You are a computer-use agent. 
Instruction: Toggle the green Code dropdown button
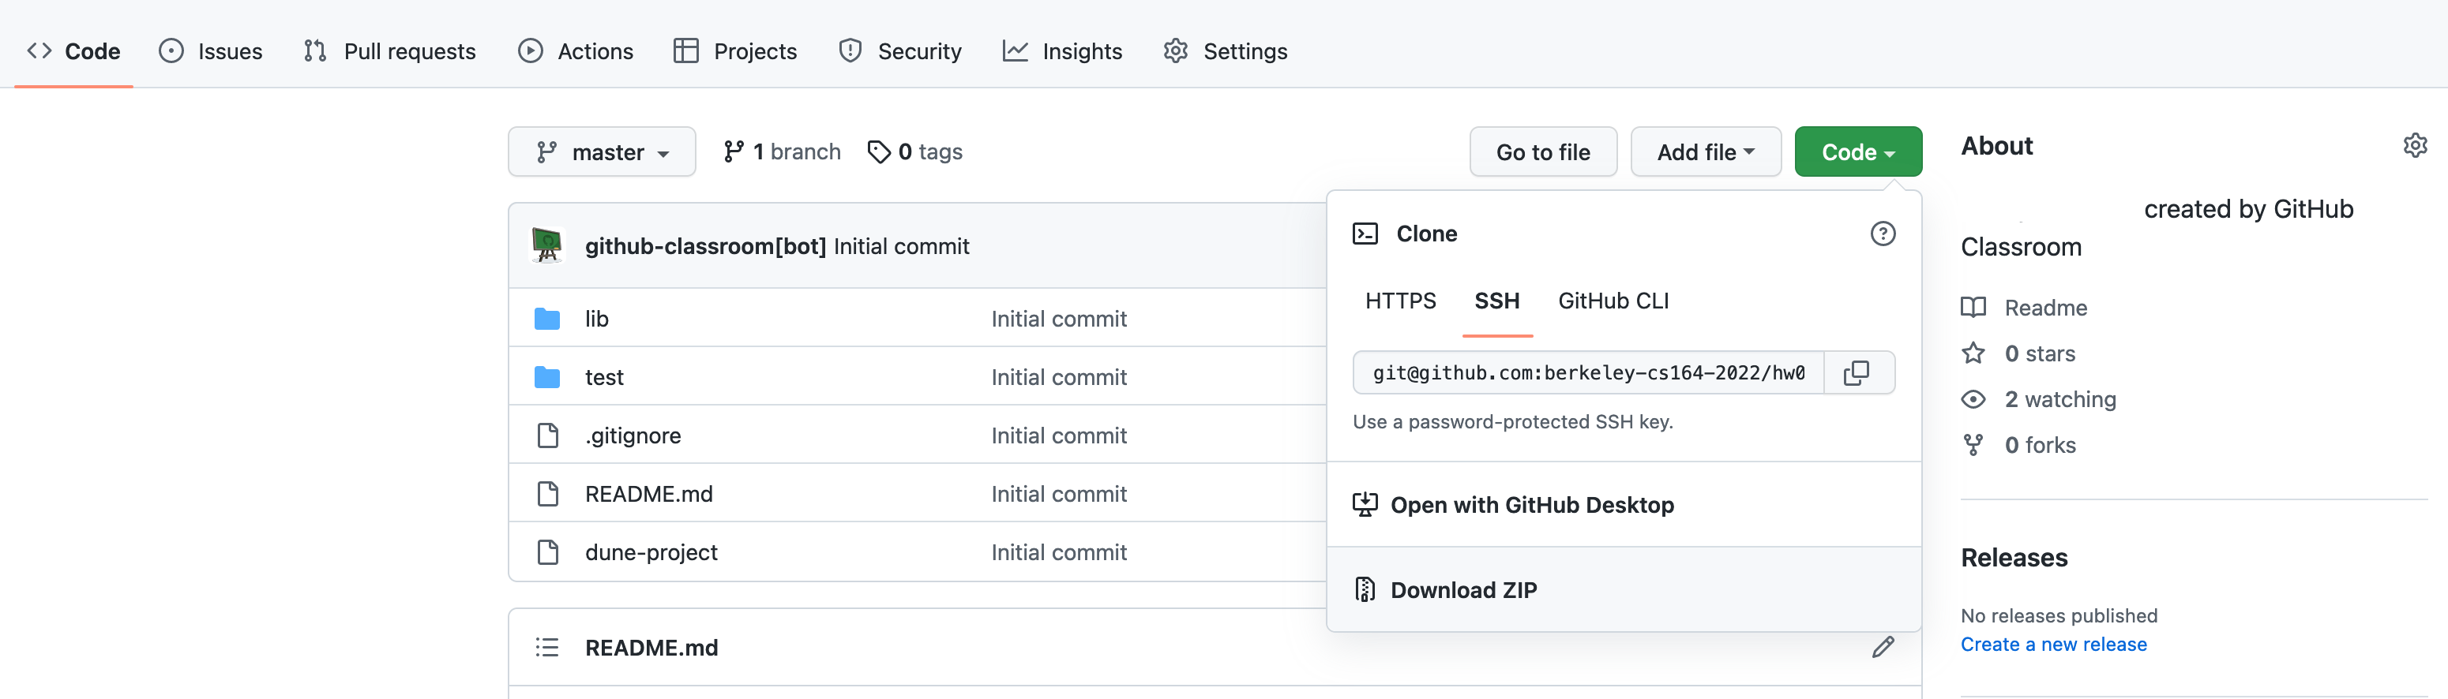click(1858, 152)
